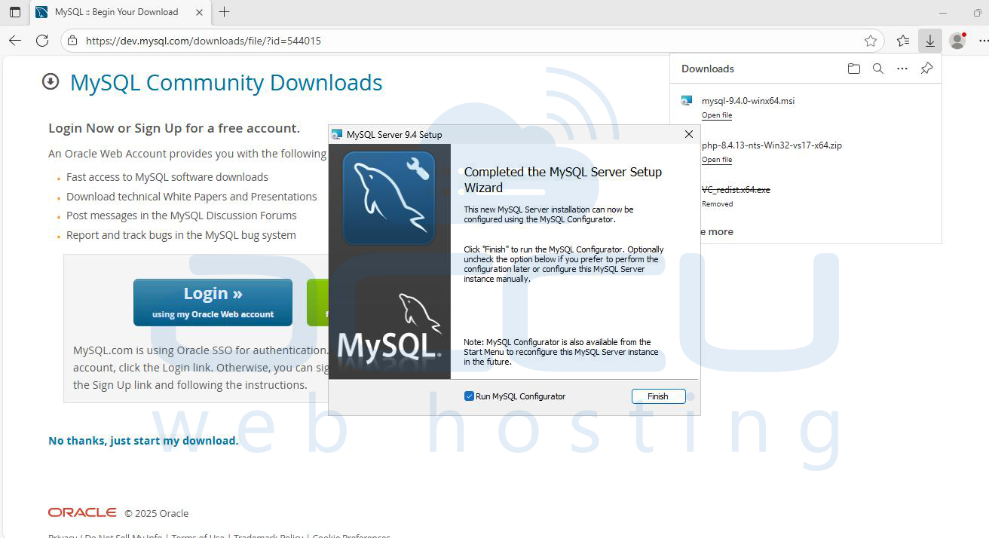
Task: Open file link for mysql-9.4.0-winx64.msi
Action: point(716,115)
